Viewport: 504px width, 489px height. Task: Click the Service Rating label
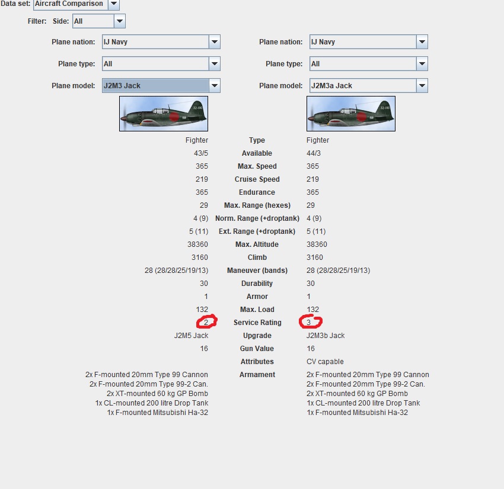pos(257,323)
